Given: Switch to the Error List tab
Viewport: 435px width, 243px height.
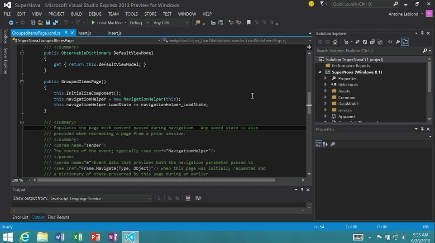Looking at the screenshot, I should [x=20, y=217].
